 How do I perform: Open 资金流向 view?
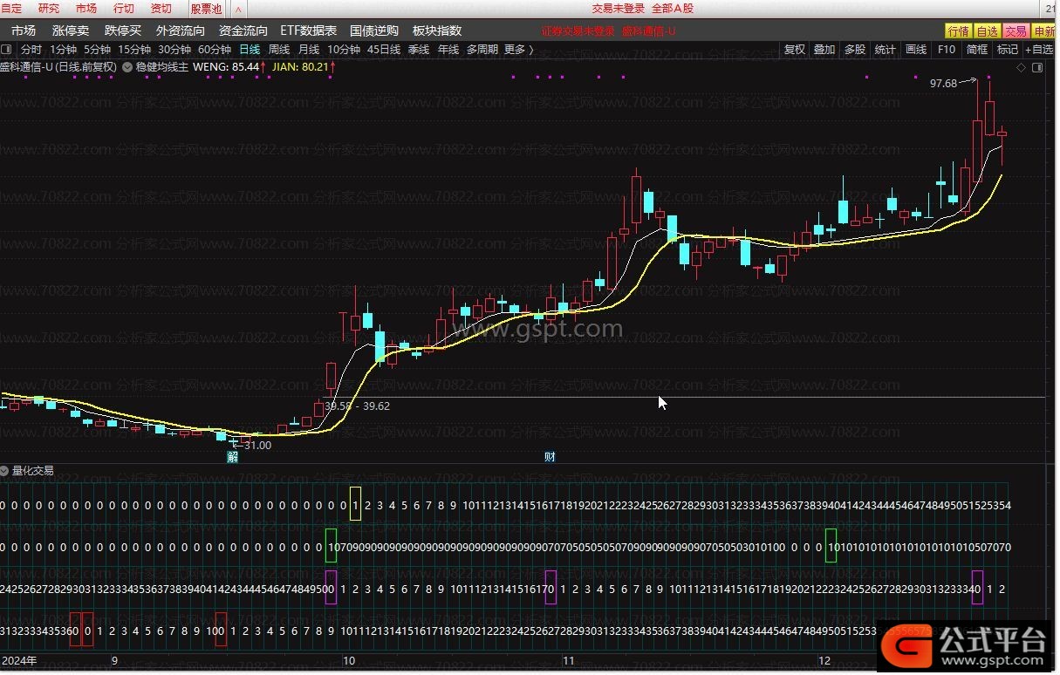(243, 31)
